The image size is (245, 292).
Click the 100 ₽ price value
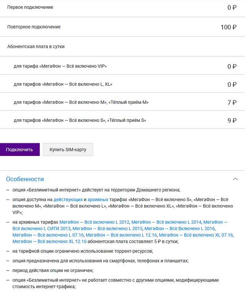229,27
